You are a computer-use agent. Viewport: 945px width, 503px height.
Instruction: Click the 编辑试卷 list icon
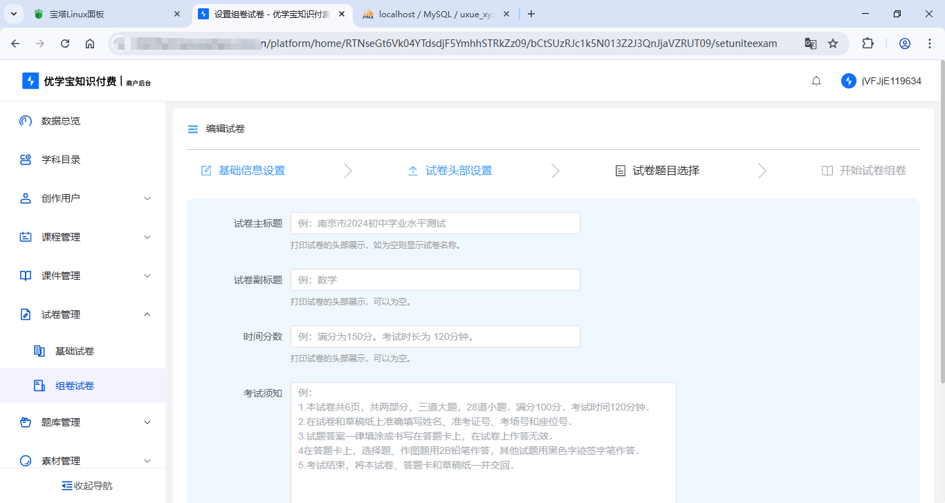click(x=192, y=129)
